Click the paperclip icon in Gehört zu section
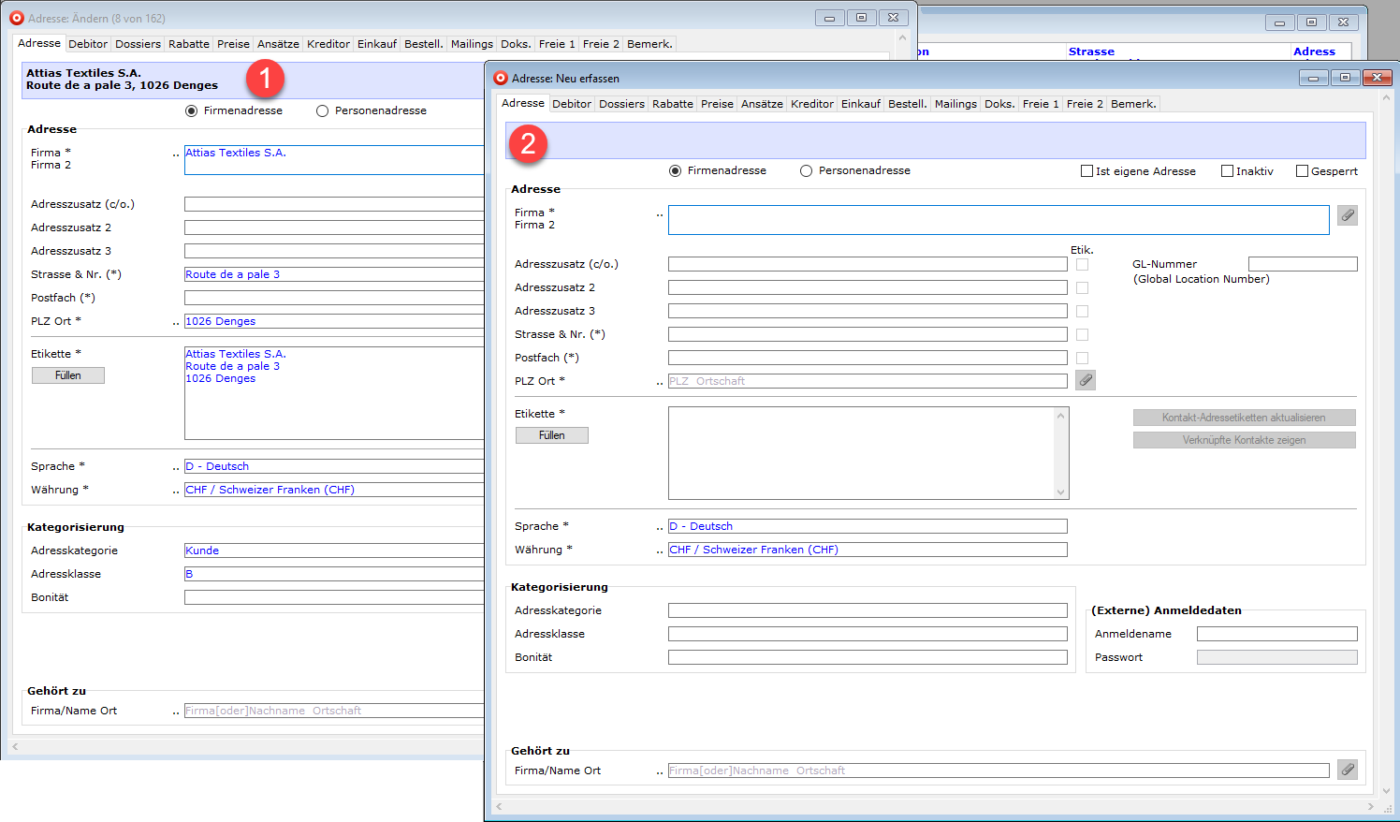1400x822 pixels. pos(1347,770)
